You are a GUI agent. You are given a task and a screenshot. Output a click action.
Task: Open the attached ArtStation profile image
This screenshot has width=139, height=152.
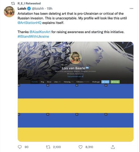[x=76, y=92]
